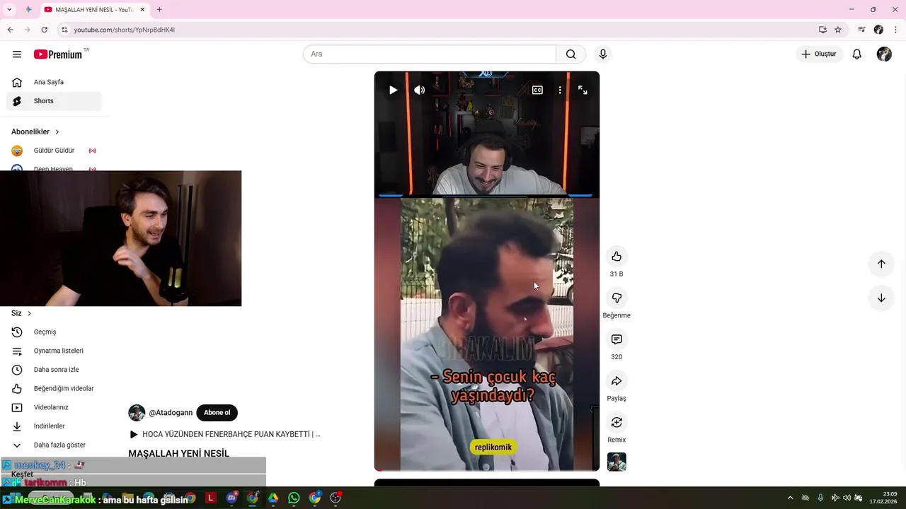This screenshot has height=509, width=906.
Task: Go back in browser history
Action: tap(10, 30)
